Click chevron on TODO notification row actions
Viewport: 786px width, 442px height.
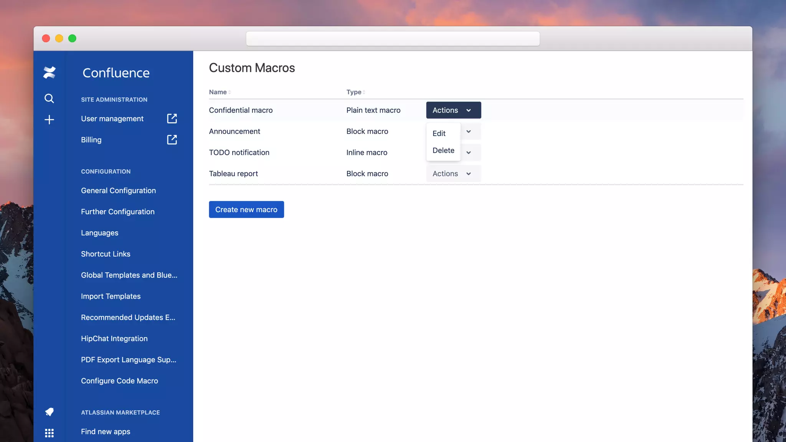469,152
